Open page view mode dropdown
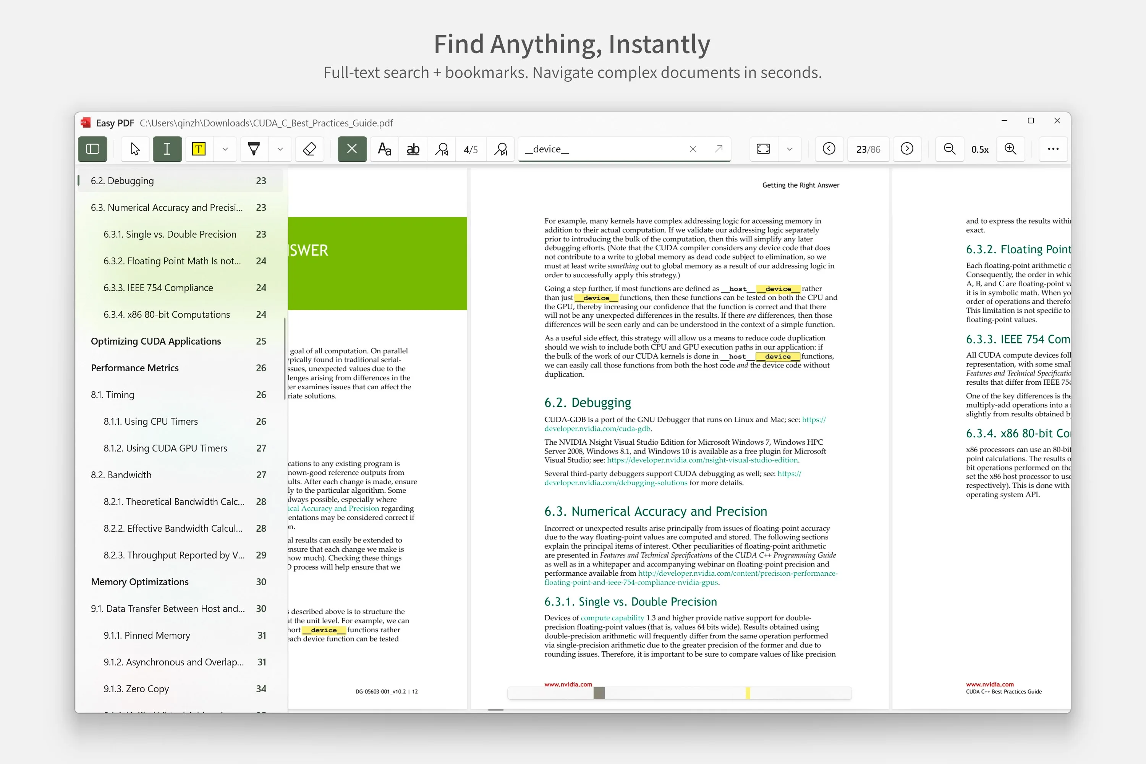Screen dimensions: 1146x764 [x=790, y=149]
